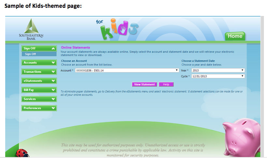Click the 'Choose an Account' heading
Image resolution: width=267 pixels, height=158 pixels.
(x=74, y=61)
